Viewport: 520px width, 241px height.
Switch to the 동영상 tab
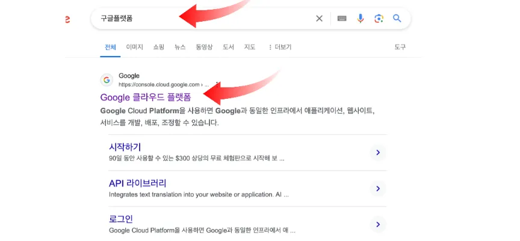click(204, 47)
